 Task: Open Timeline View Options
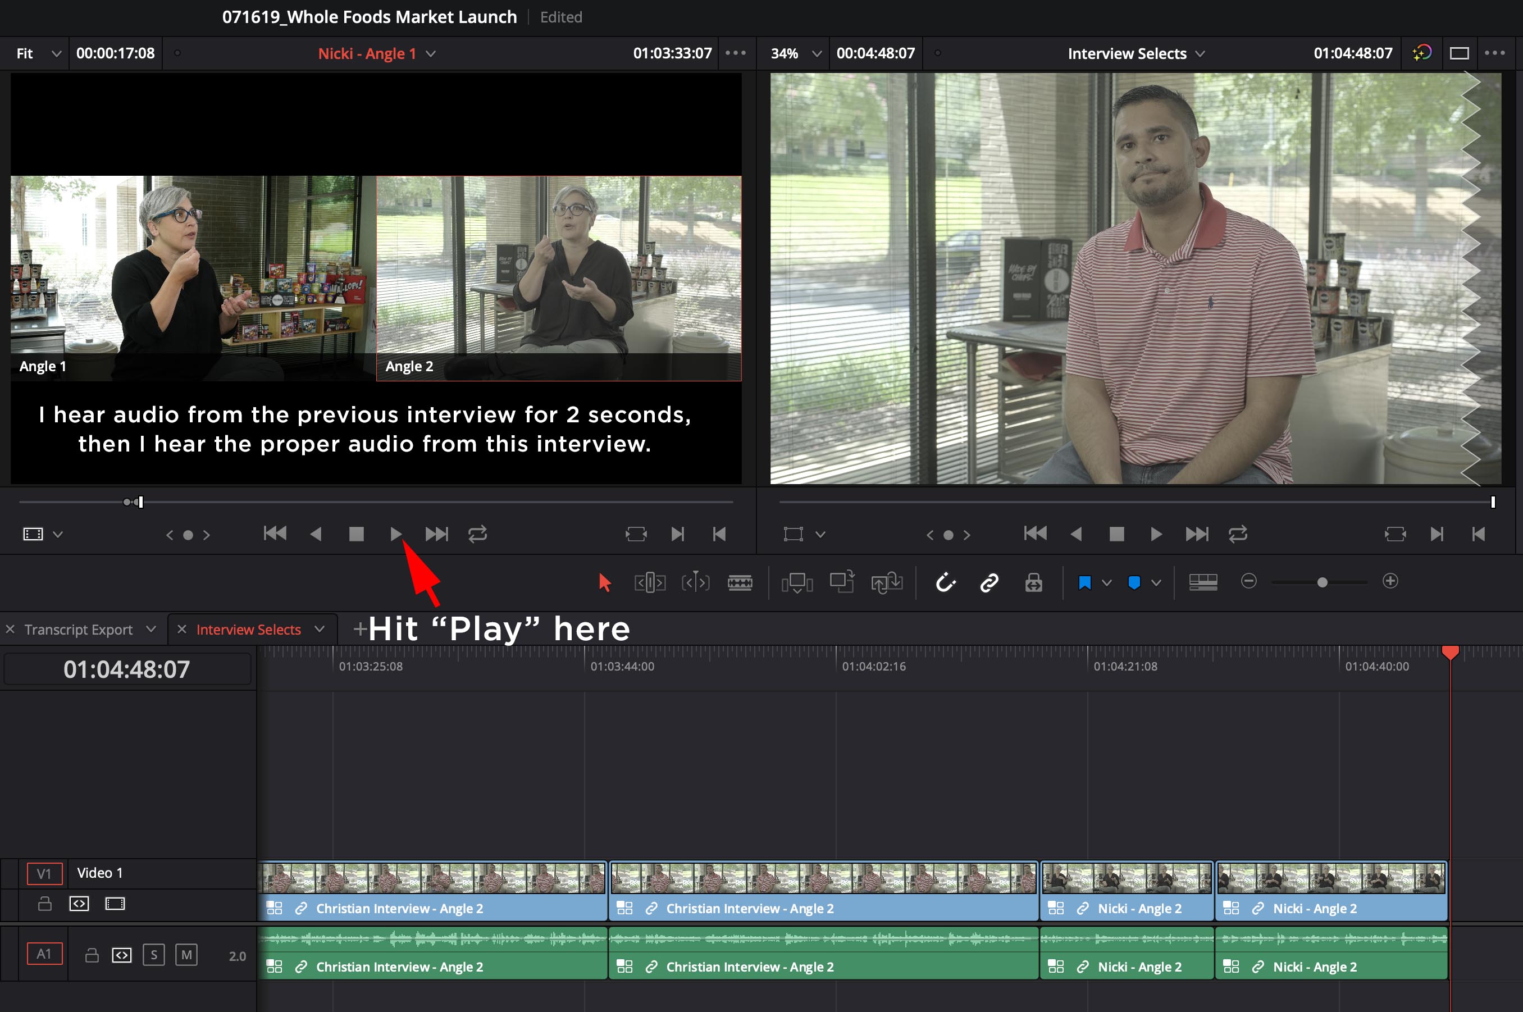pos(1203,582)
